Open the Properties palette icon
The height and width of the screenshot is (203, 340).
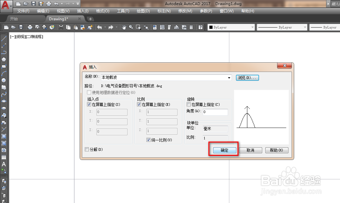155,27
